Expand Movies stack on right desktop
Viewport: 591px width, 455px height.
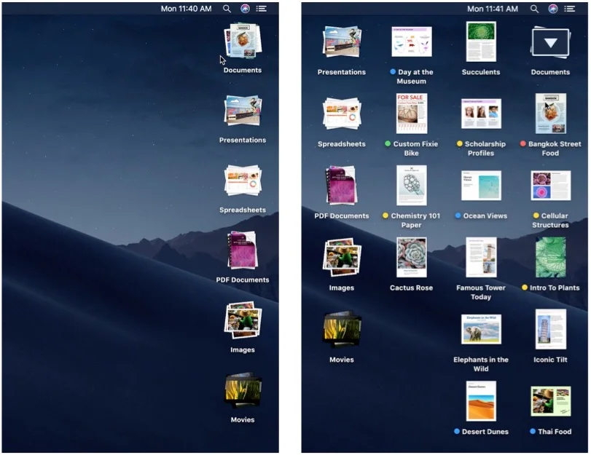[342, 328]
